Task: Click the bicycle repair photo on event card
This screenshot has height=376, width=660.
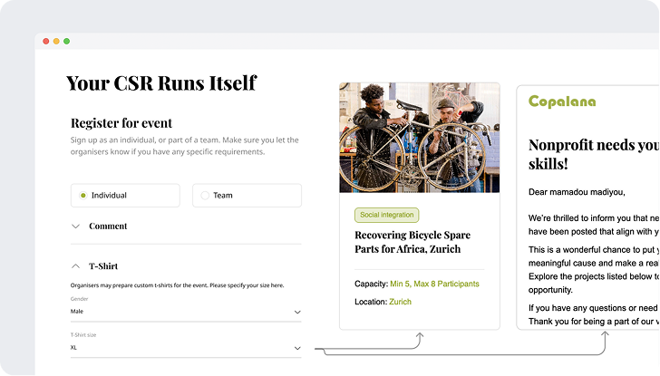Action: coord(419,138)
